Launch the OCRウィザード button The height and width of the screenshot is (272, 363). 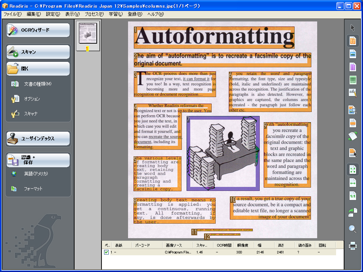click(x=38, y=30)
